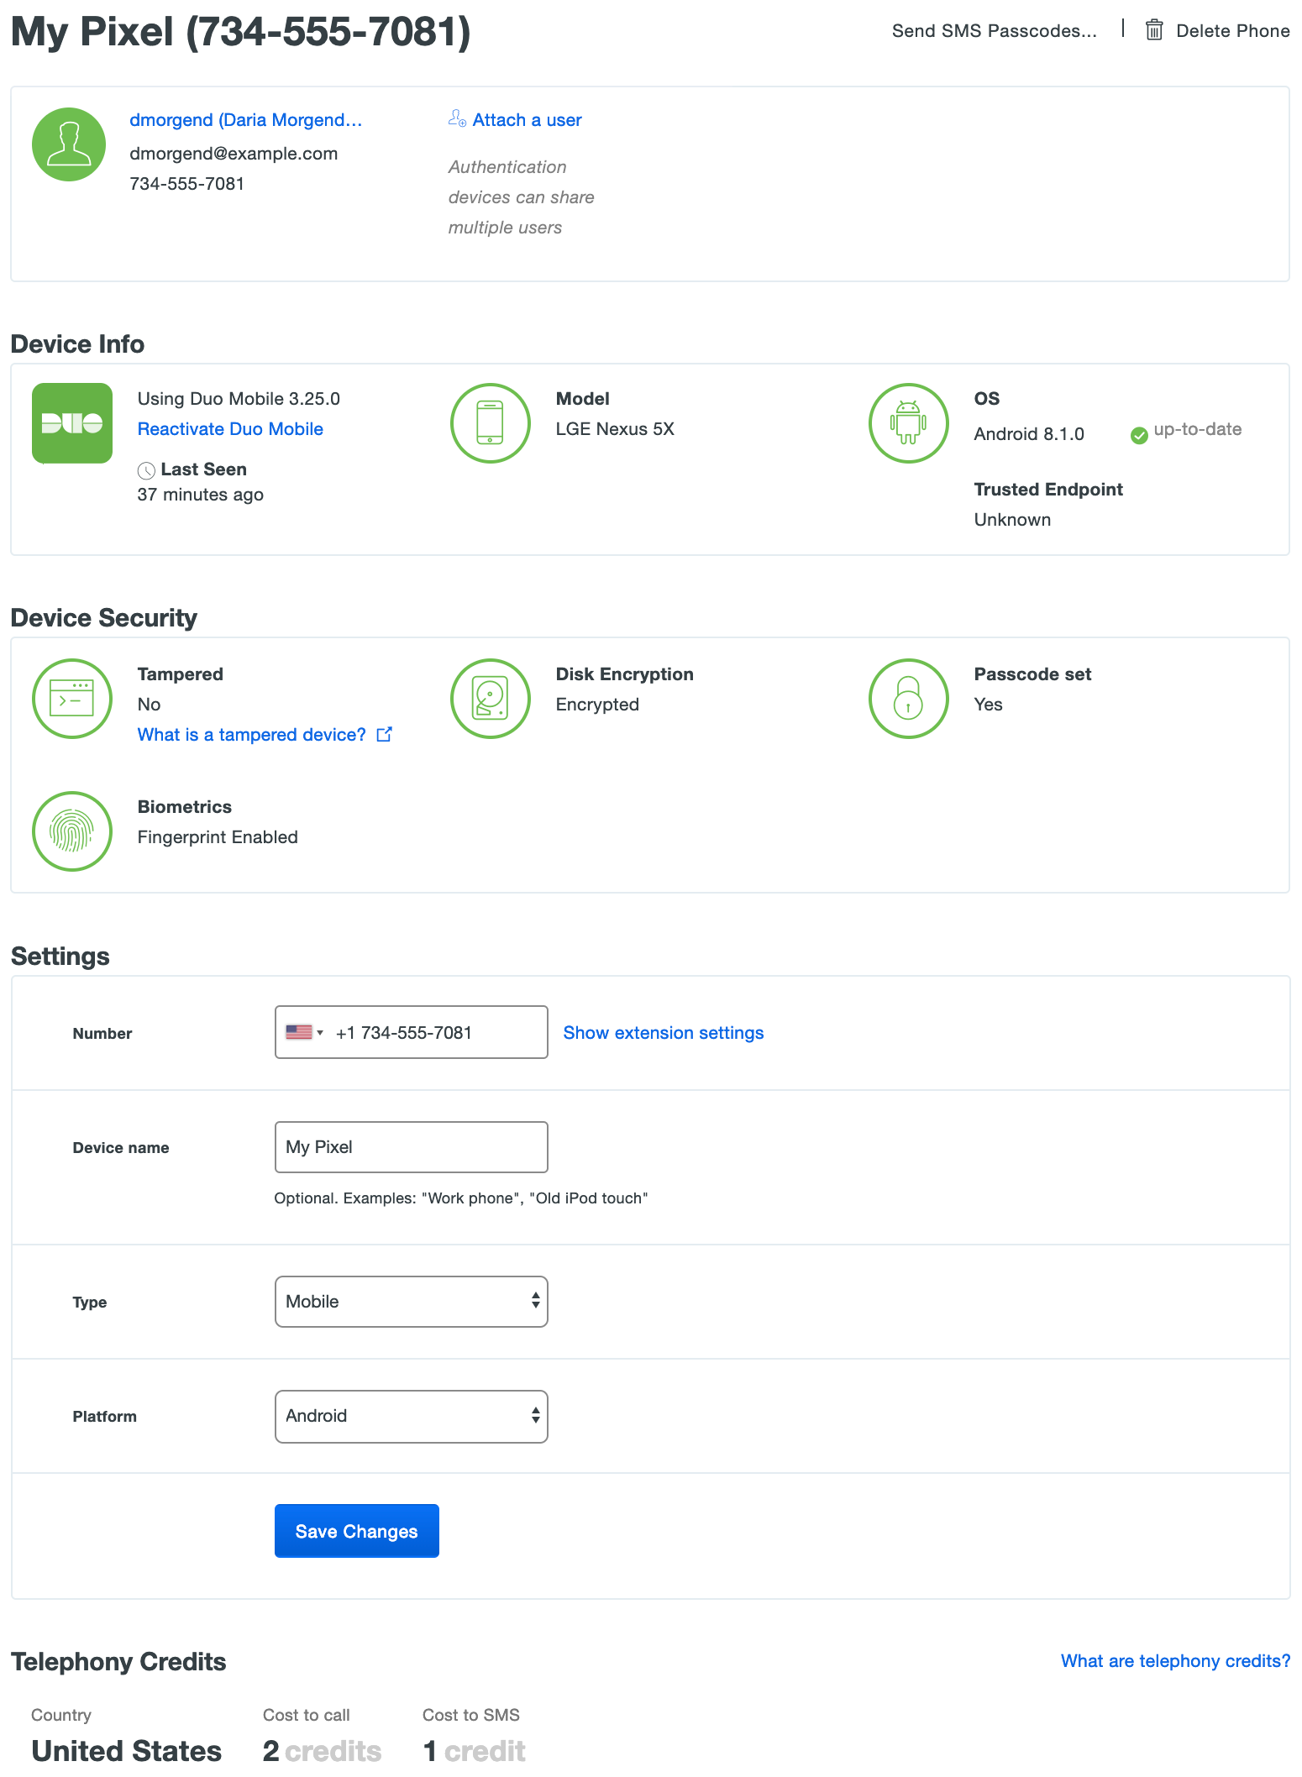Click the Tampered terminal window icon
Screen dimensions: 1302x1777
(72, 699)
